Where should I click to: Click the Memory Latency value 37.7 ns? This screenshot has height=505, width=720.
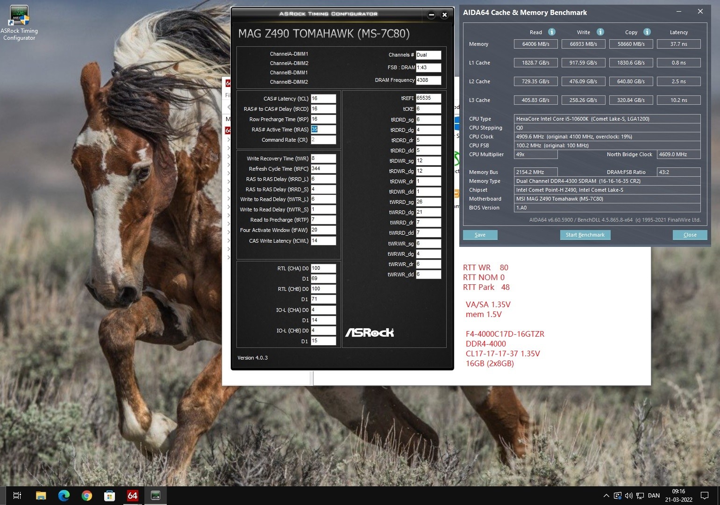[x=678, y=44]
